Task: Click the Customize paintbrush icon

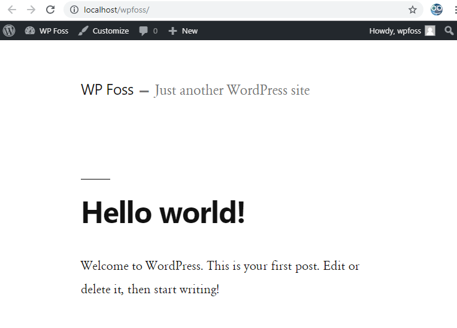Action: pos(83,31)
